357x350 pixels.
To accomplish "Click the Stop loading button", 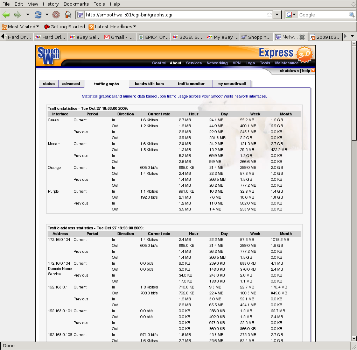I will click(56, 15).
